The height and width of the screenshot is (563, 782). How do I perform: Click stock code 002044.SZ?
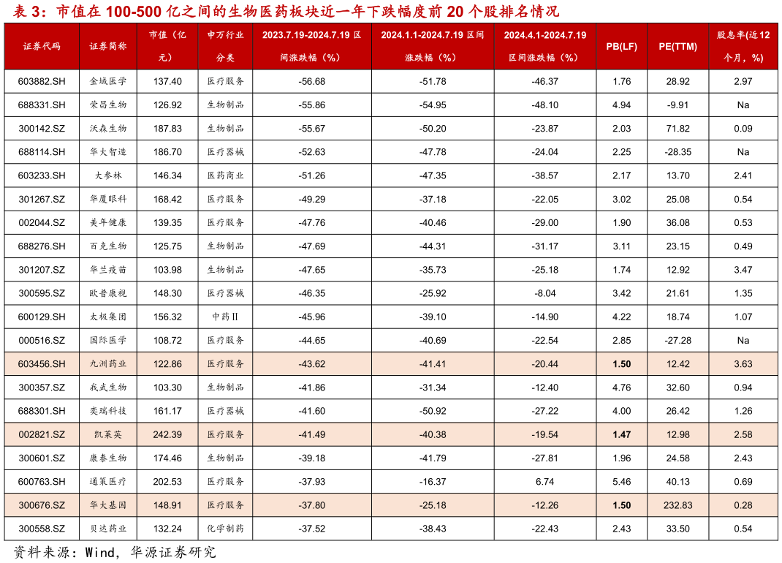42,222
